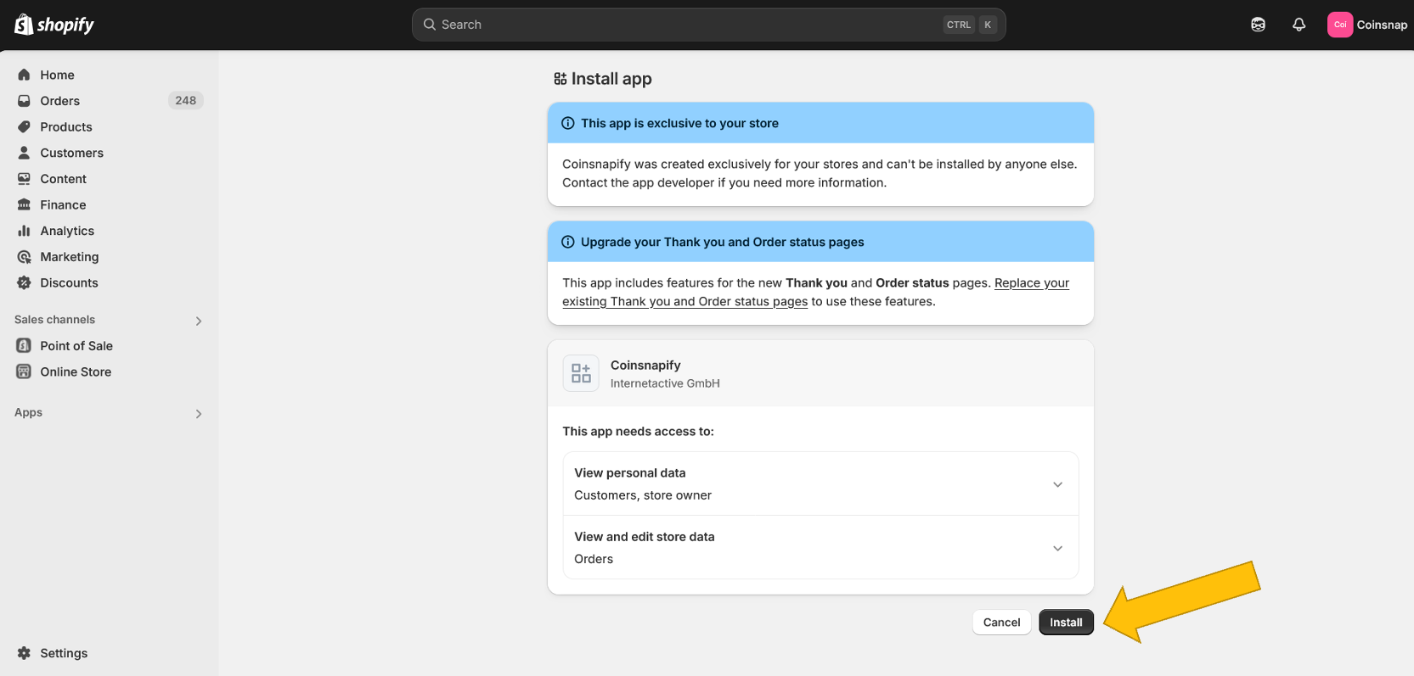Click Customers, store owner description
The width and height of the screenshot is (1414, 676).
tap(643, 495)
